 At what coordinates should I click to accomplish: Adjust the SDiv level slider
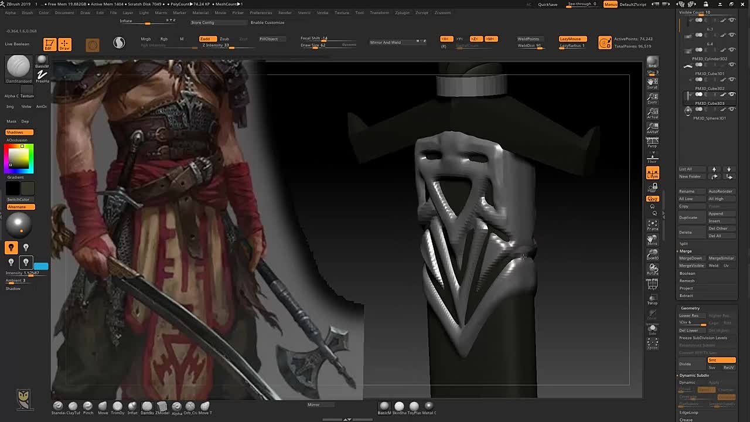(692, 323)
